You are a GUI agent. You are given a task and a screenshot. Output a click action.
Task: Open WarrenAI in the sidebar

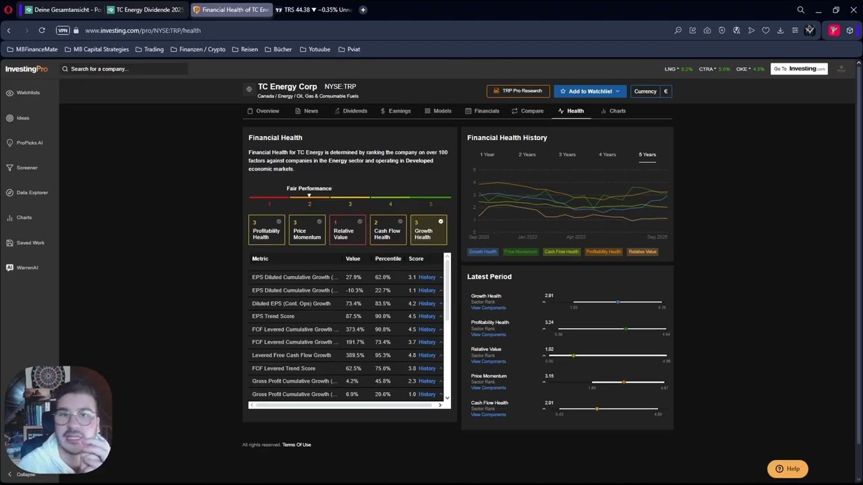click(x=22, y=267)
